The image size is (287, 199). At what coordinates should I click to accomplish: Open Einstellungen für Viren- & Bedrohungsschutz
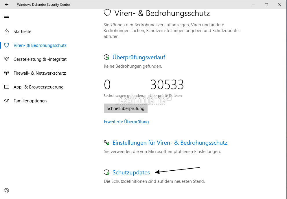coord(170,143)
